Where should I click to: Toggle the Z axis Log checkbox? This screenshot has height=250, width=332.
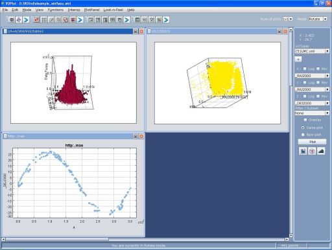click(305, 97)
